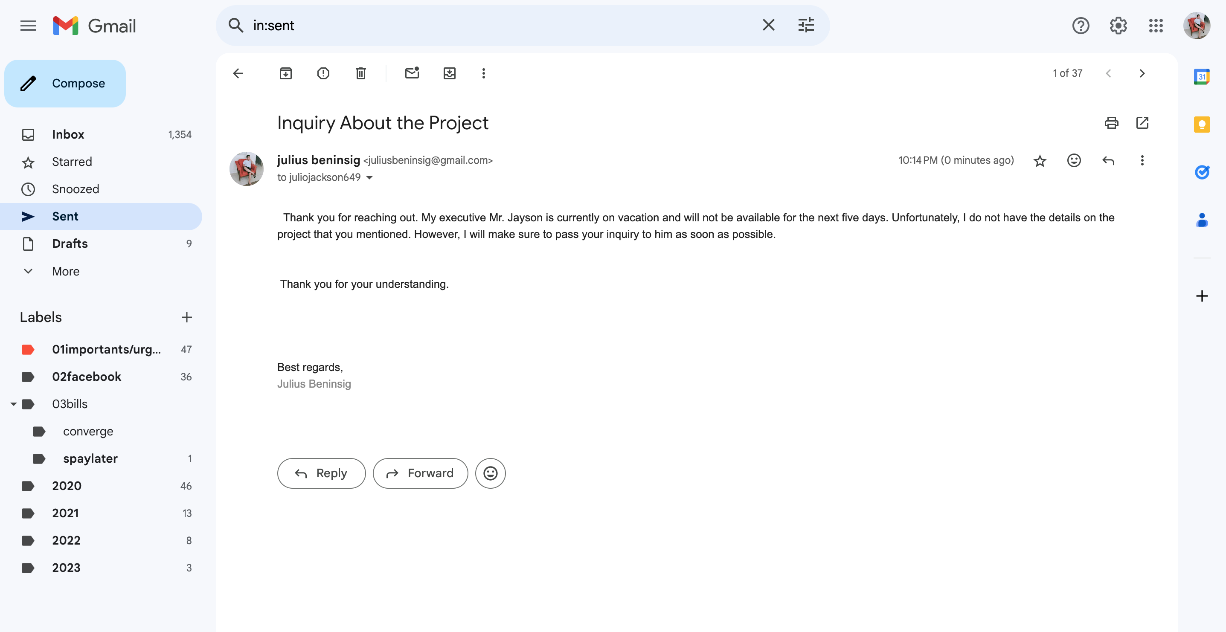This screenshot has height=632, width=1226.
Task: Open email in new window icon
Action: pyautogui.click(x=1142, y=123)
